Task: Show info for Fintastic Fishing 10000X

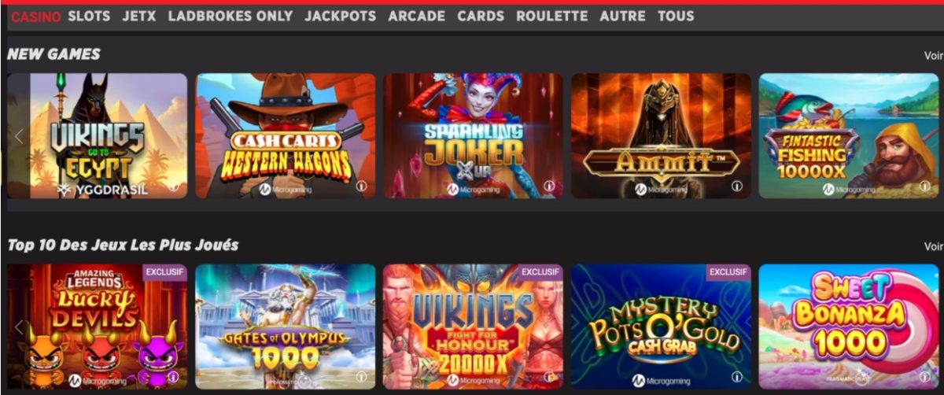Action: (924, 186)
